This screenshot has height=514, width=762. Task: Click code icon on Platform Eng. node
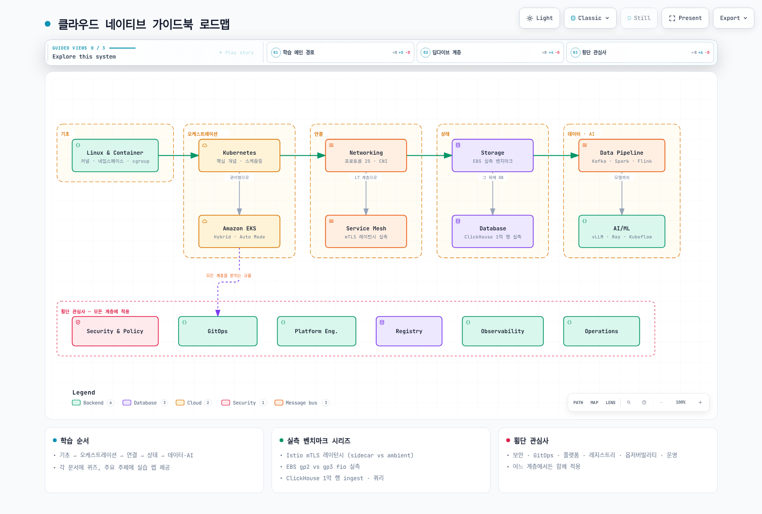pyautogui.click(x=283, y=322)
